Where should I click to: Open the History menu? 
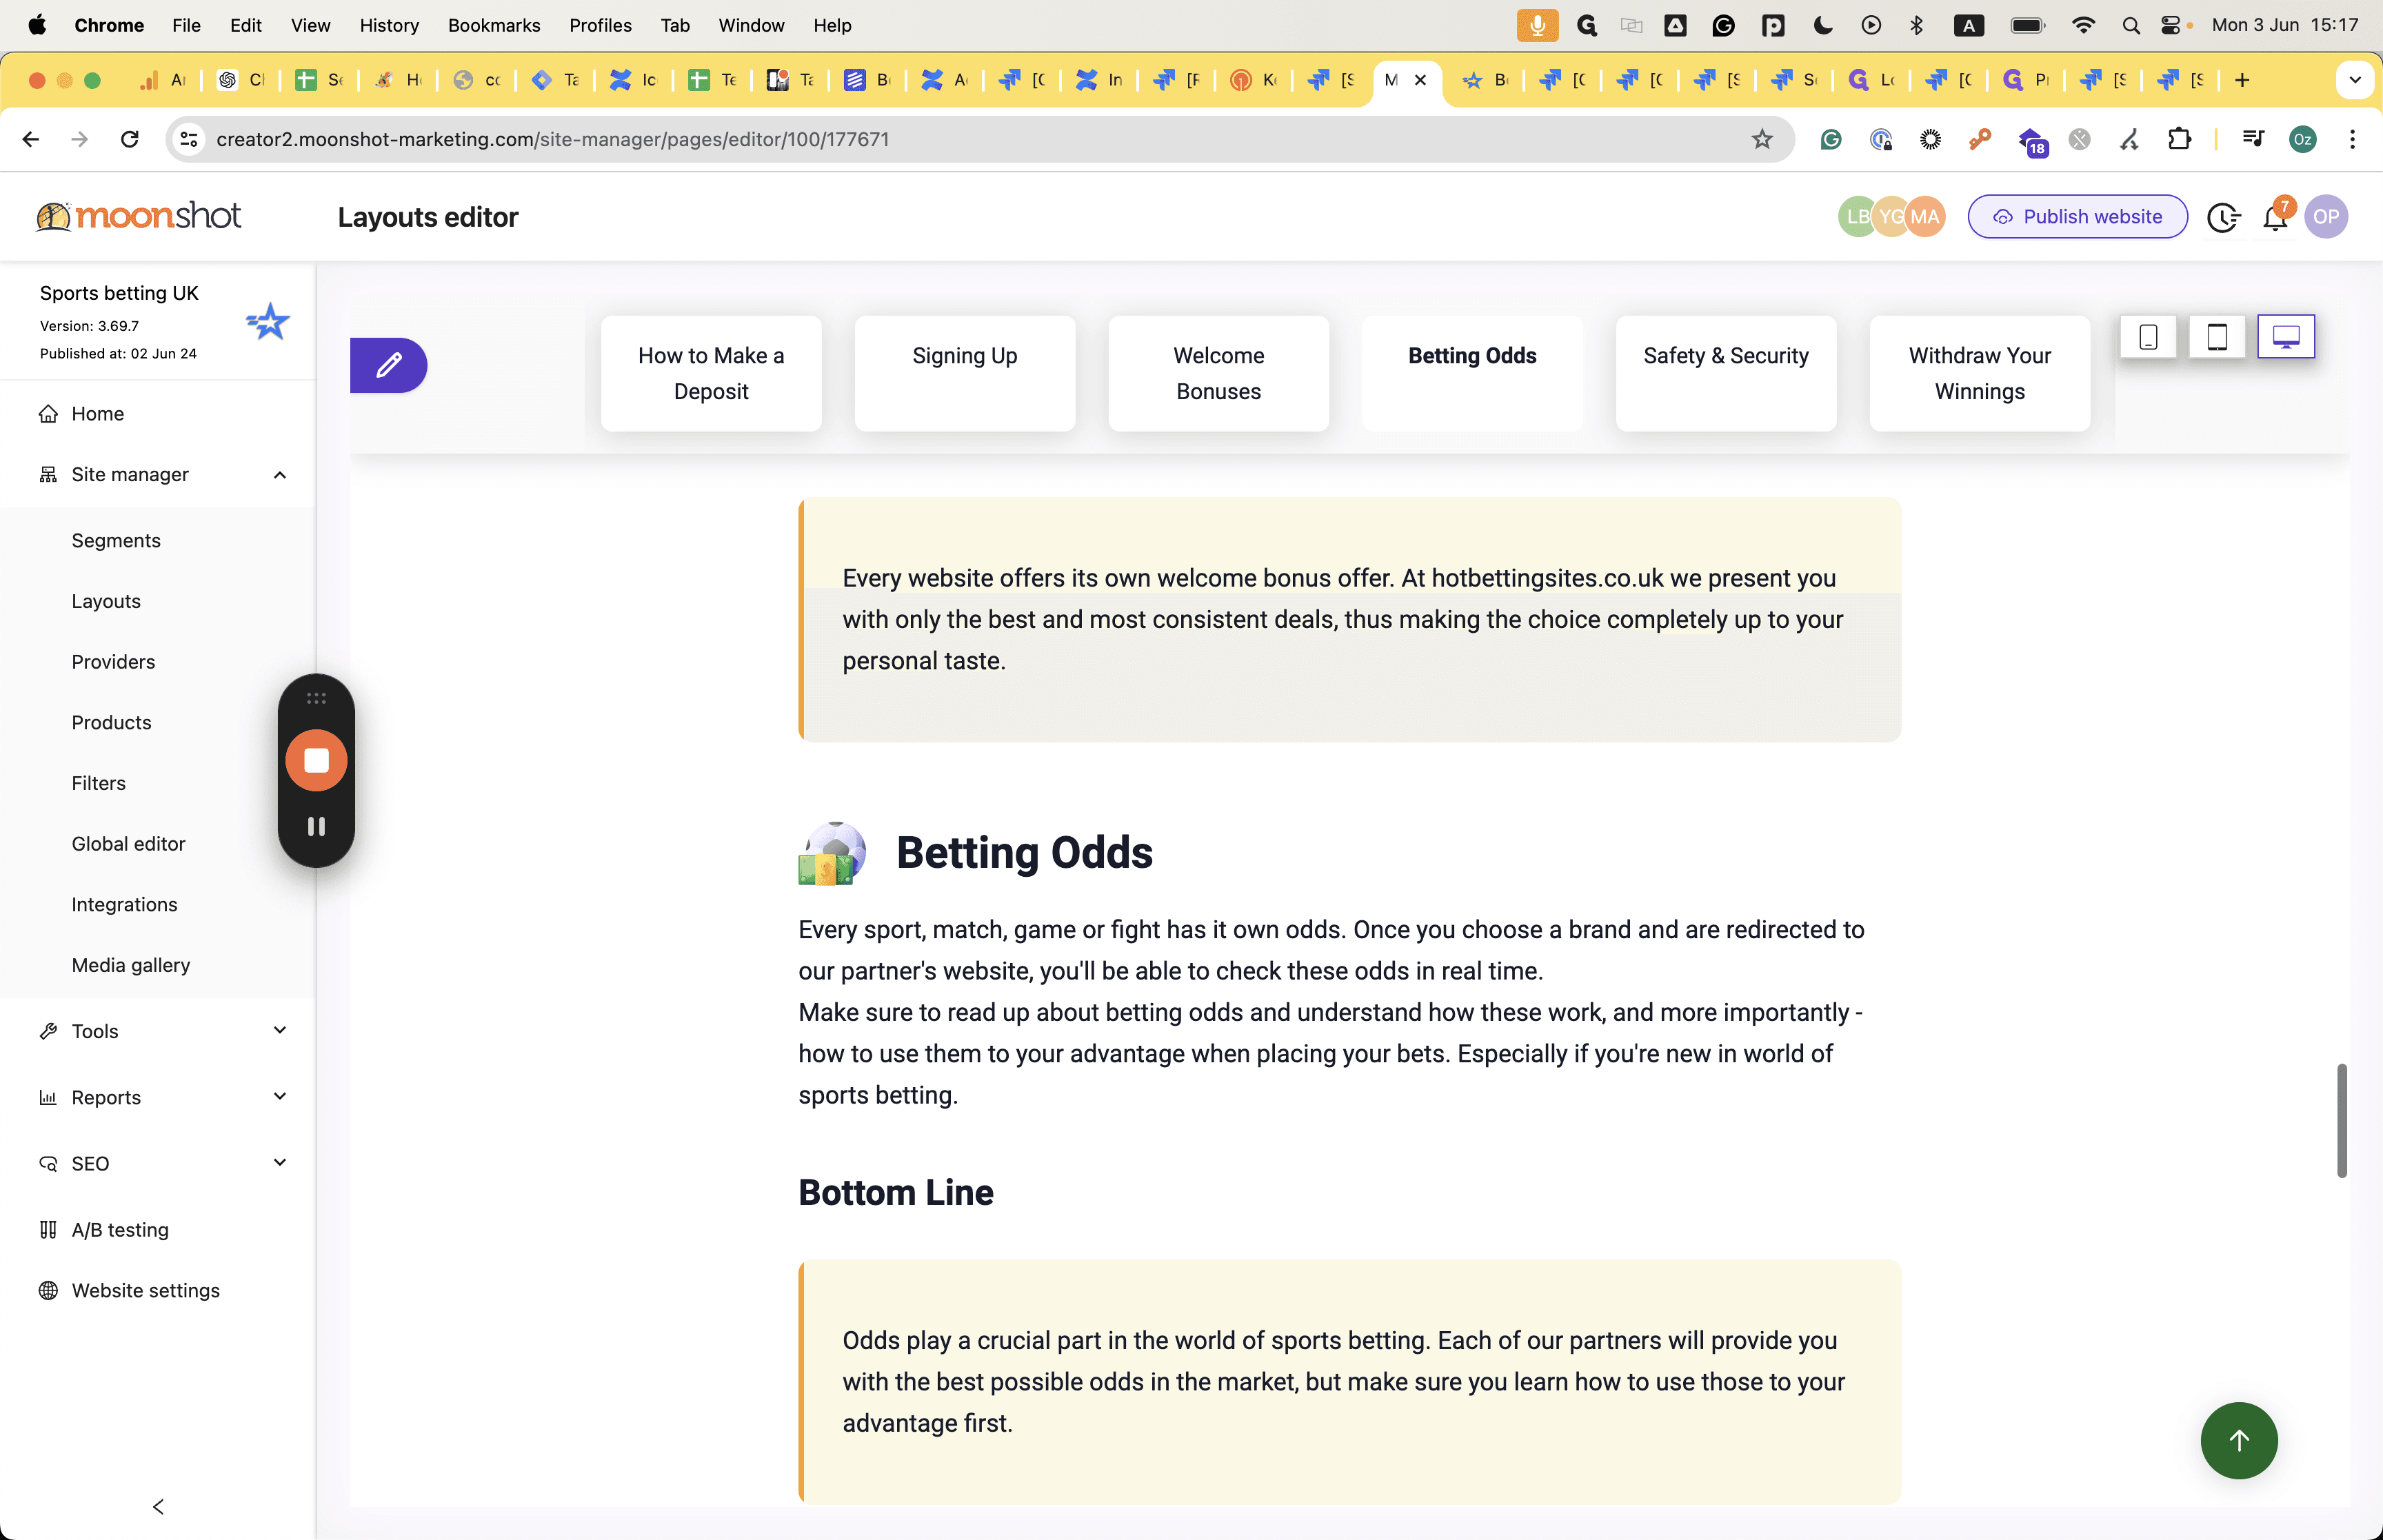(389, 25)
